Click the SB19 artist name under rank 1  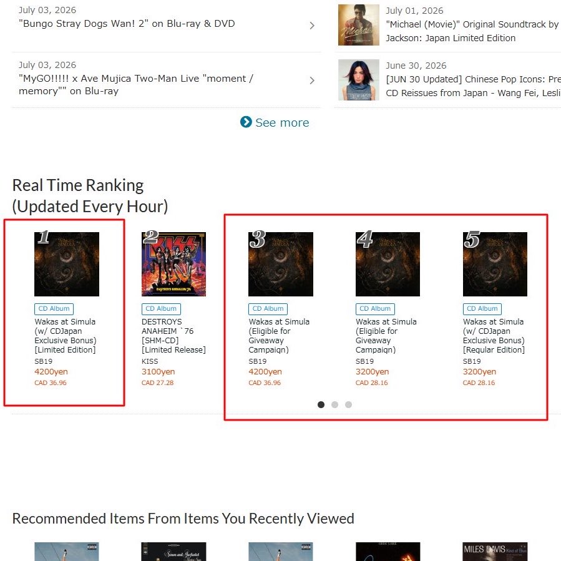click(x=43, y=361)
